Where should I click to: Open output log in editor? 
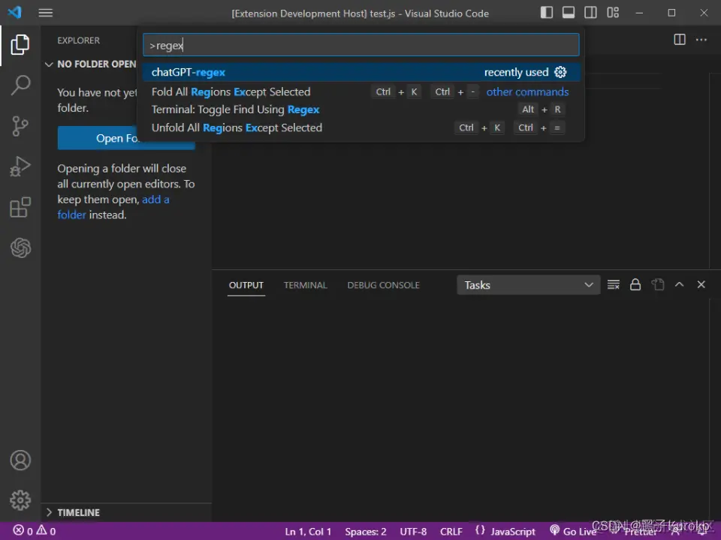click(658, 285)
